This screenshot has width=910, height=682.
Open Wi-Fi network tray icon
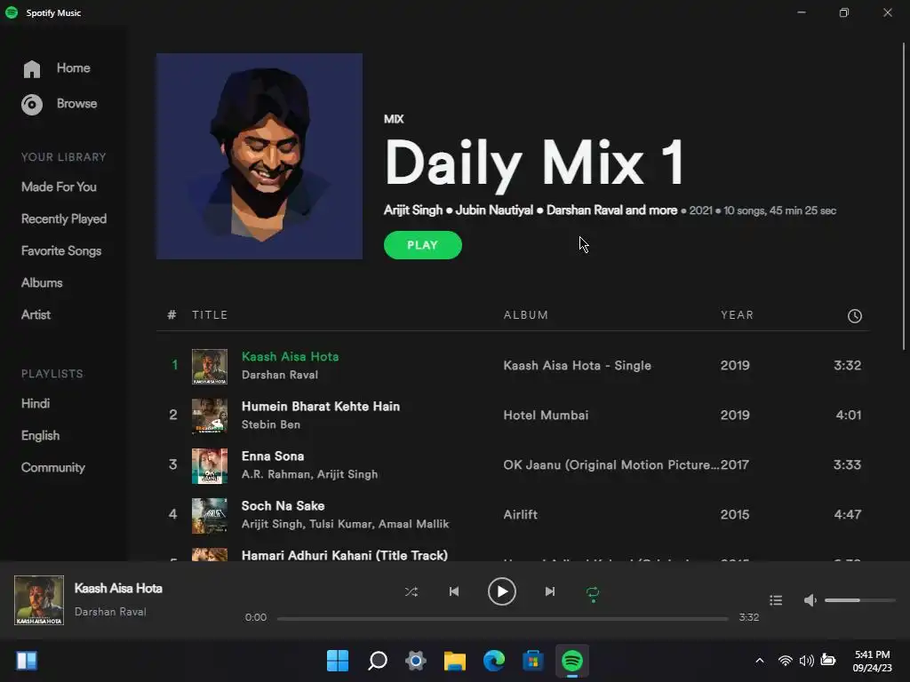pos(786,661)
